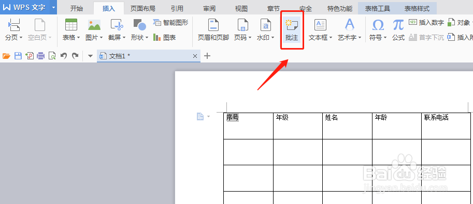Click the WPS 文字 logo button
This screenshot has height=204, width=473.
[25, 7]
